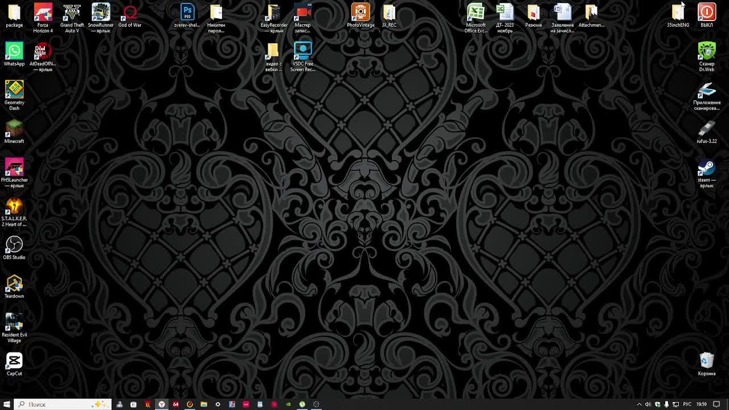This screenshot has width=729, height=410.
Task: Open the Windows Start menu button
Action: [7, 404]
